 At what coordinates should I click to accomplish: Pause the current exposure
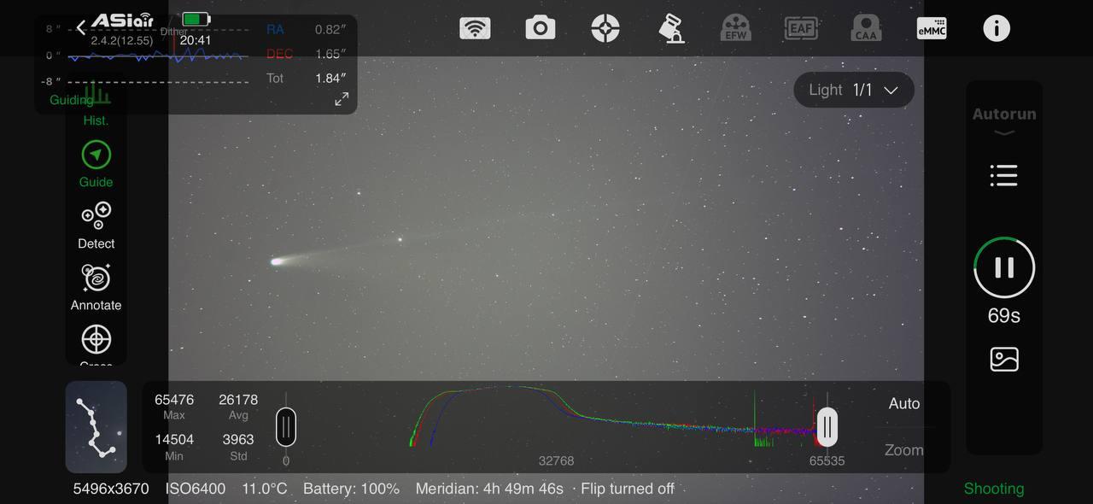(1004, 267)
